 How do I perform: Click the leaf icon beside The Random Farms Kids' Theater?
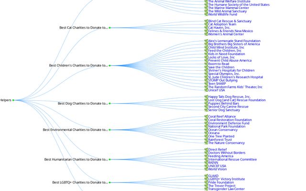pos(206,87)
